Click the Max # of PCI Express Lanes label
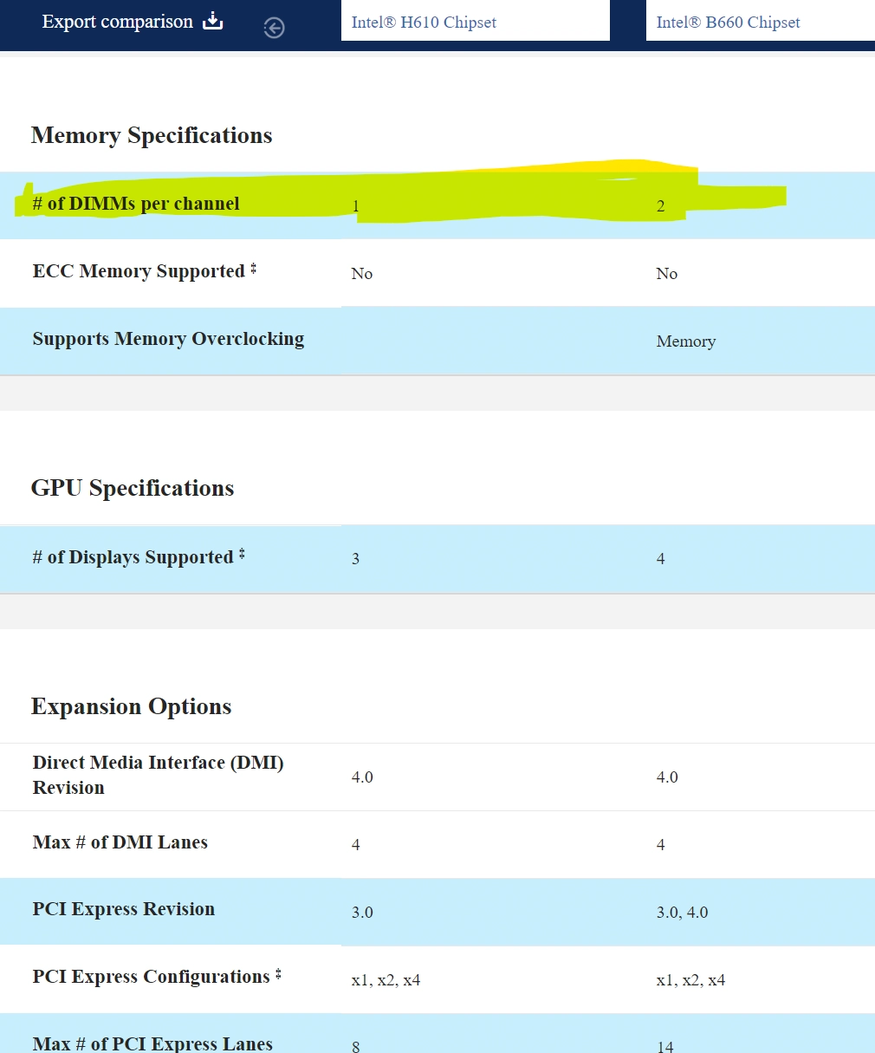This screenshot has width=875, height=1053. (152, 1043)
